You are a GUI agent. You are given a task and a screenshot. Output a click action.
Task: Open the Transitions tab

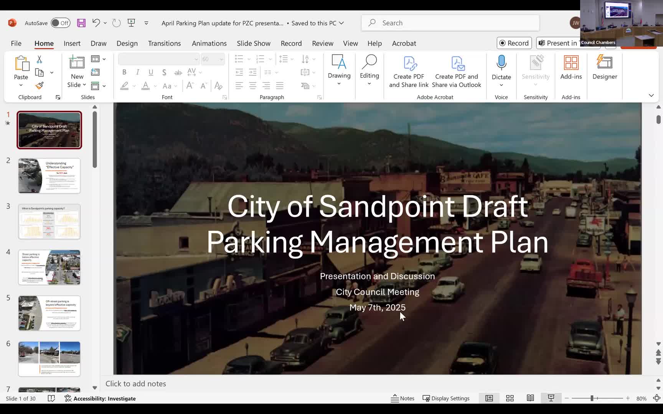(164, 43)
